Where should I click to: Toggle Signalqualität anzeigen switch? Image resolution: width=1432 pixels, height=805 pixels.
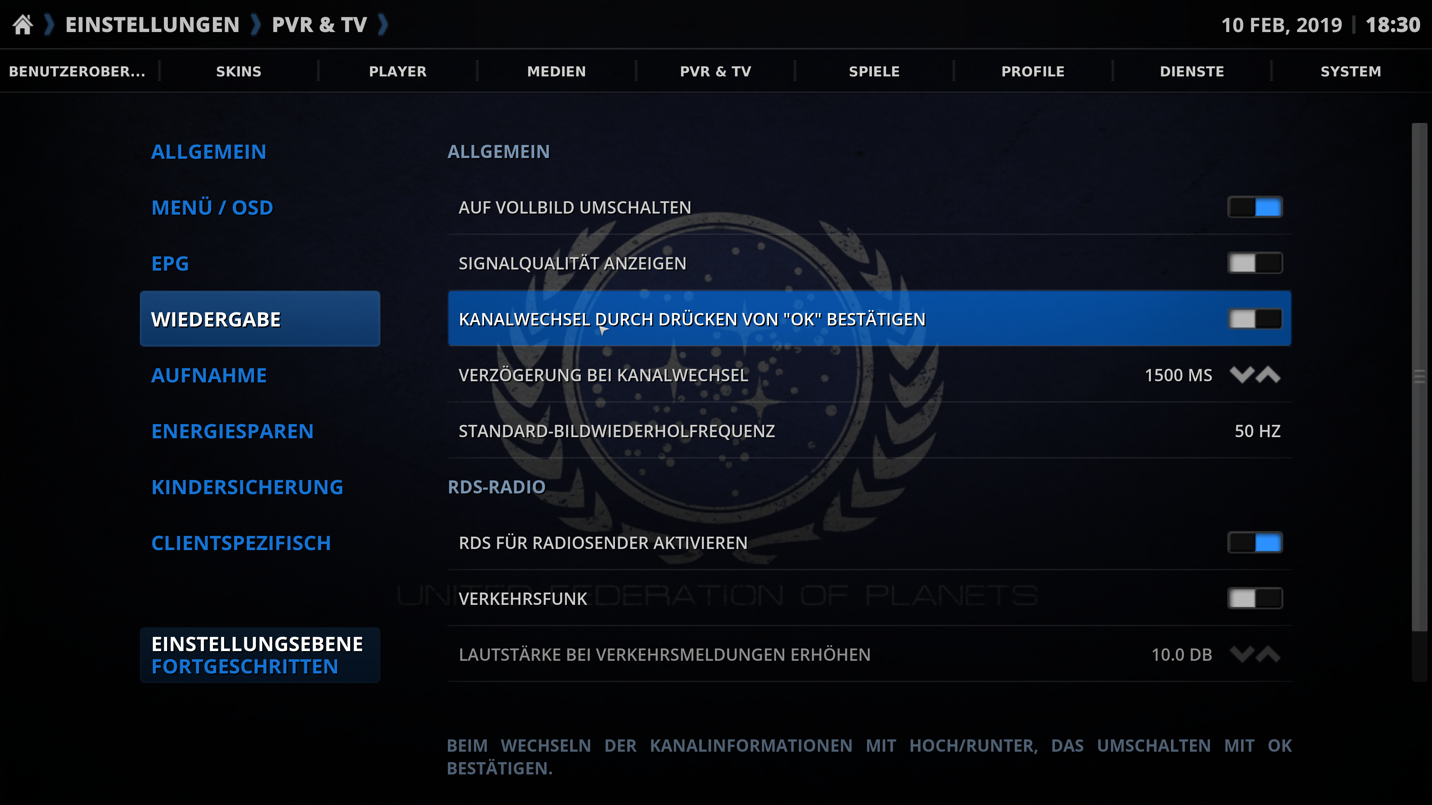point(1254,263)
